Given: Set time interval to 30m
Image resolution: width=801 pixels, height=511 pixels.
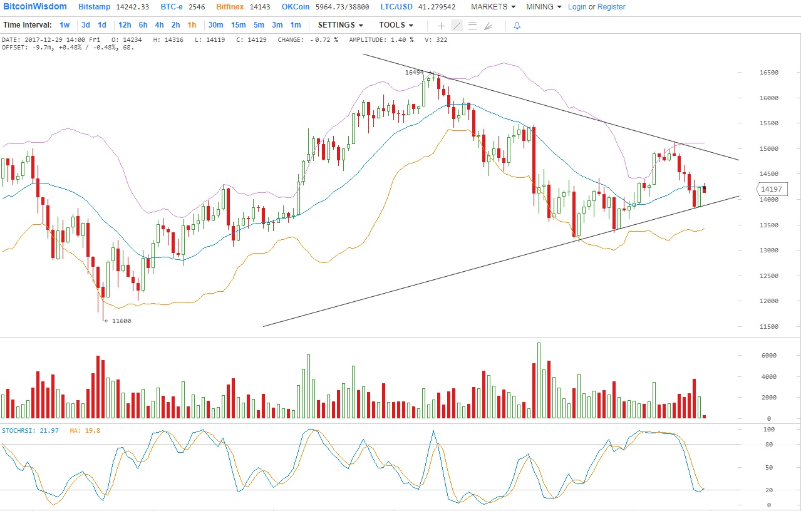Looking at the screenshot, I should coord(215,25).
